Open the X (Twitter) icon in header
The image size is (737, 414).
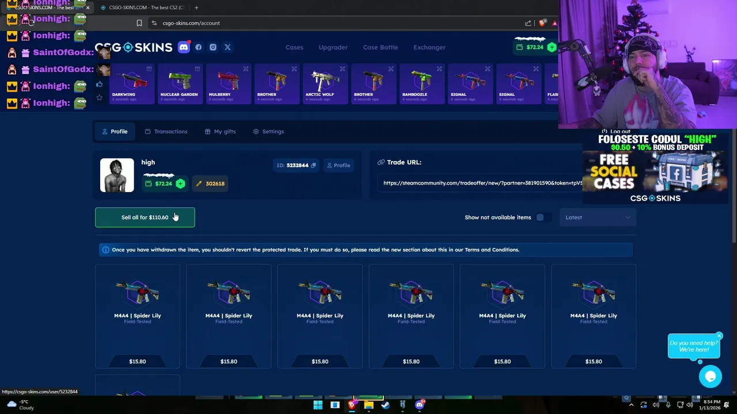[x=227, y=47]
